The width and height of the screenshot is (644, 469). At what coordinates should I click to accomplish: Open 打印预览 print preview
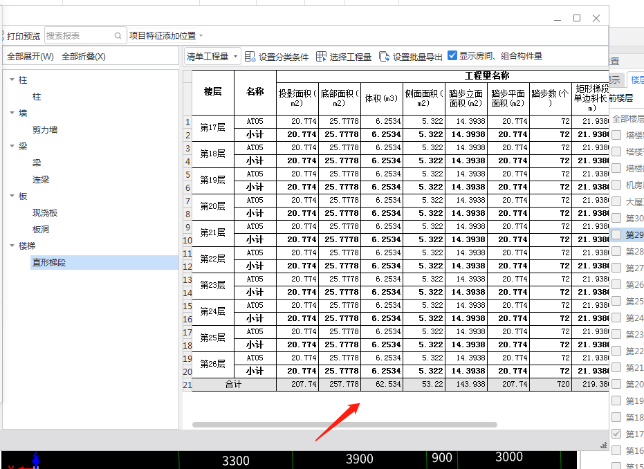click(x=24, y=36)
